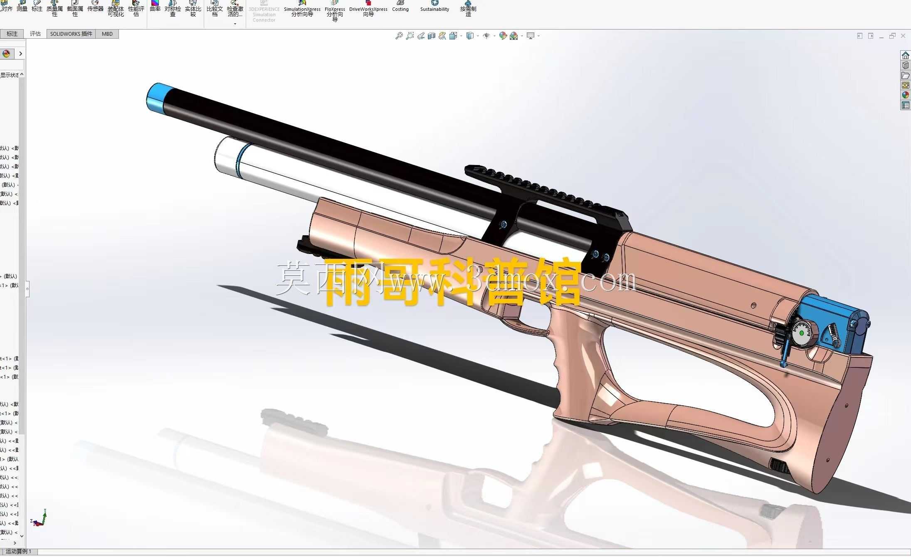911x557 pixels.
Task: Click the 按需制造 on-demand manufacturing icon
Action: tap(468, 8)
